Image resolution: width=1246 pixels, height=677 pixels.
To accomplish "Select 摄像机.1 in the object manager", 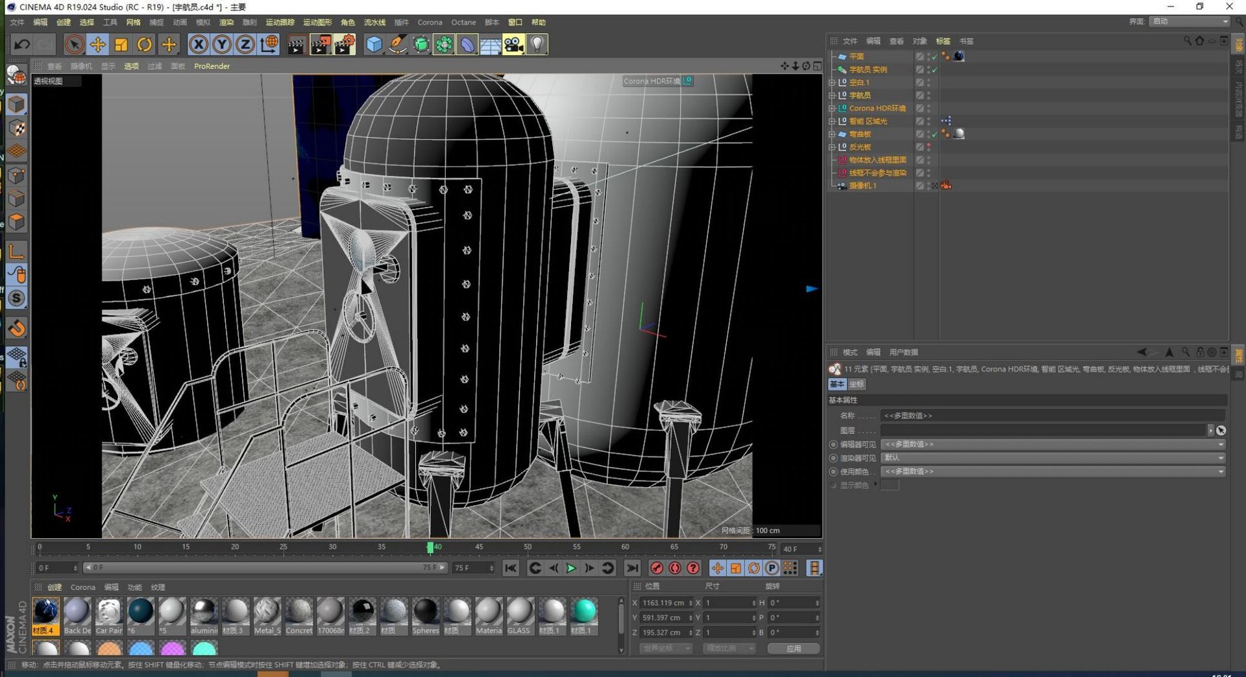I will click(862, 185).
